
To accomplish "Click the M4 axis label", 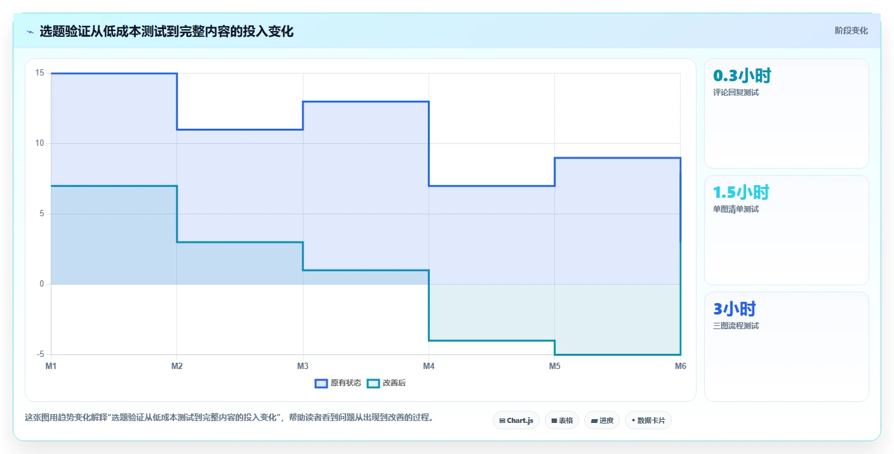I will (x=429, y=366).
